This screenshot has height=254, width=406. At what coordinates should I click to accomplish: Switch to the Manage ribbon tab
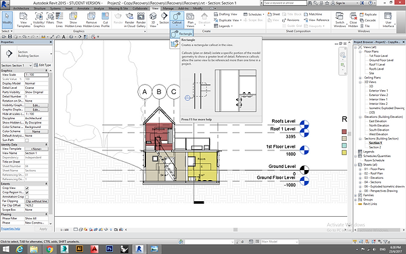(168, 8)
